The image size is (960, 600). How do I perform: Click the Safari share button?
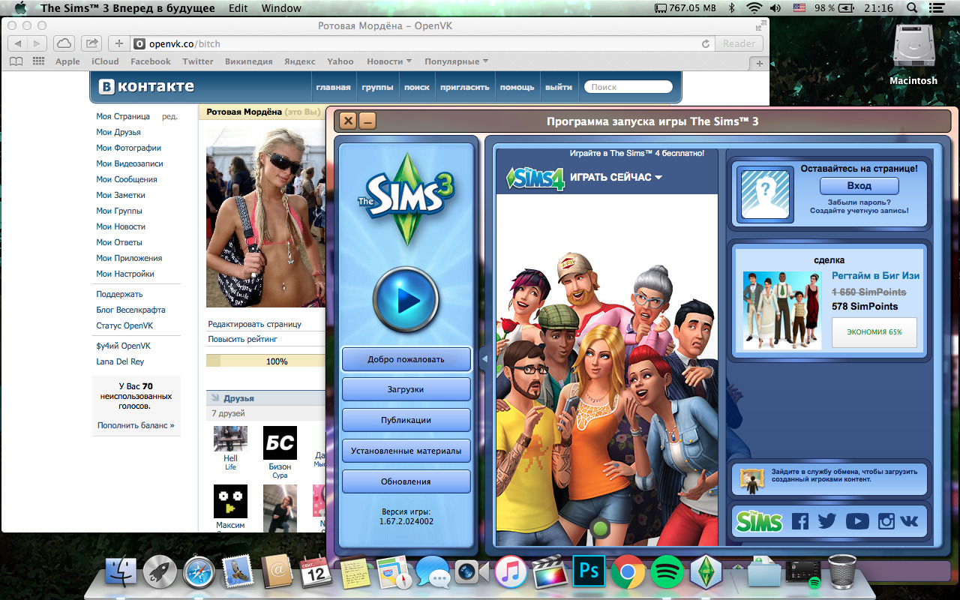coord(92,43)
